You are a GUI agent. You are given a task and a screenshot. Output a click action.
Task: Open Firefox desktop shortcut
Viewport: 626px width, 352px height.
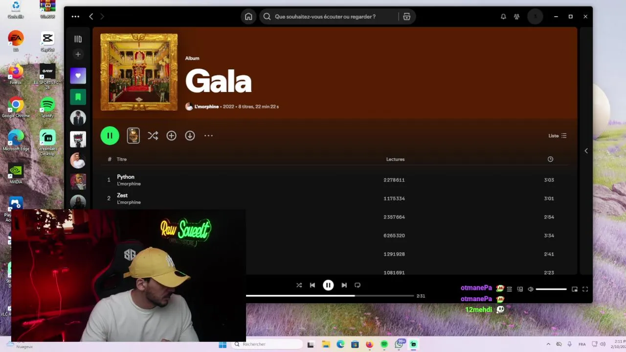(16, 74)
